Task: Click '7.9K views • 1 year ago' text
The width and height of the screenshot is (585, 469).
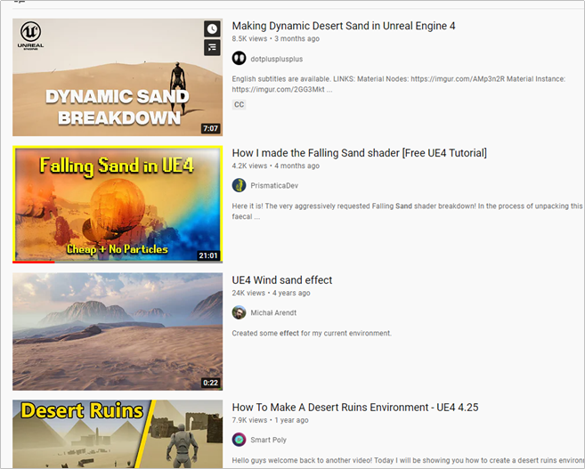Action: point(270,420)
